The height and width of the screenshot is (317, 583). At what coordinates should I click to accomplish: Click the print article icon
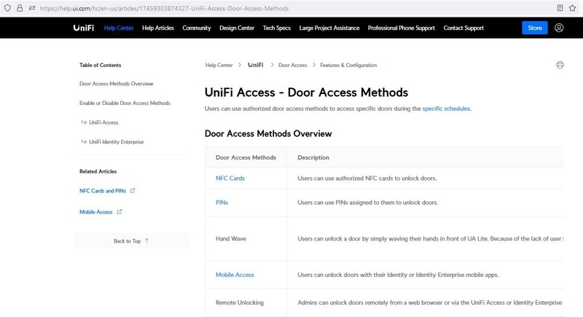point(560,65)
